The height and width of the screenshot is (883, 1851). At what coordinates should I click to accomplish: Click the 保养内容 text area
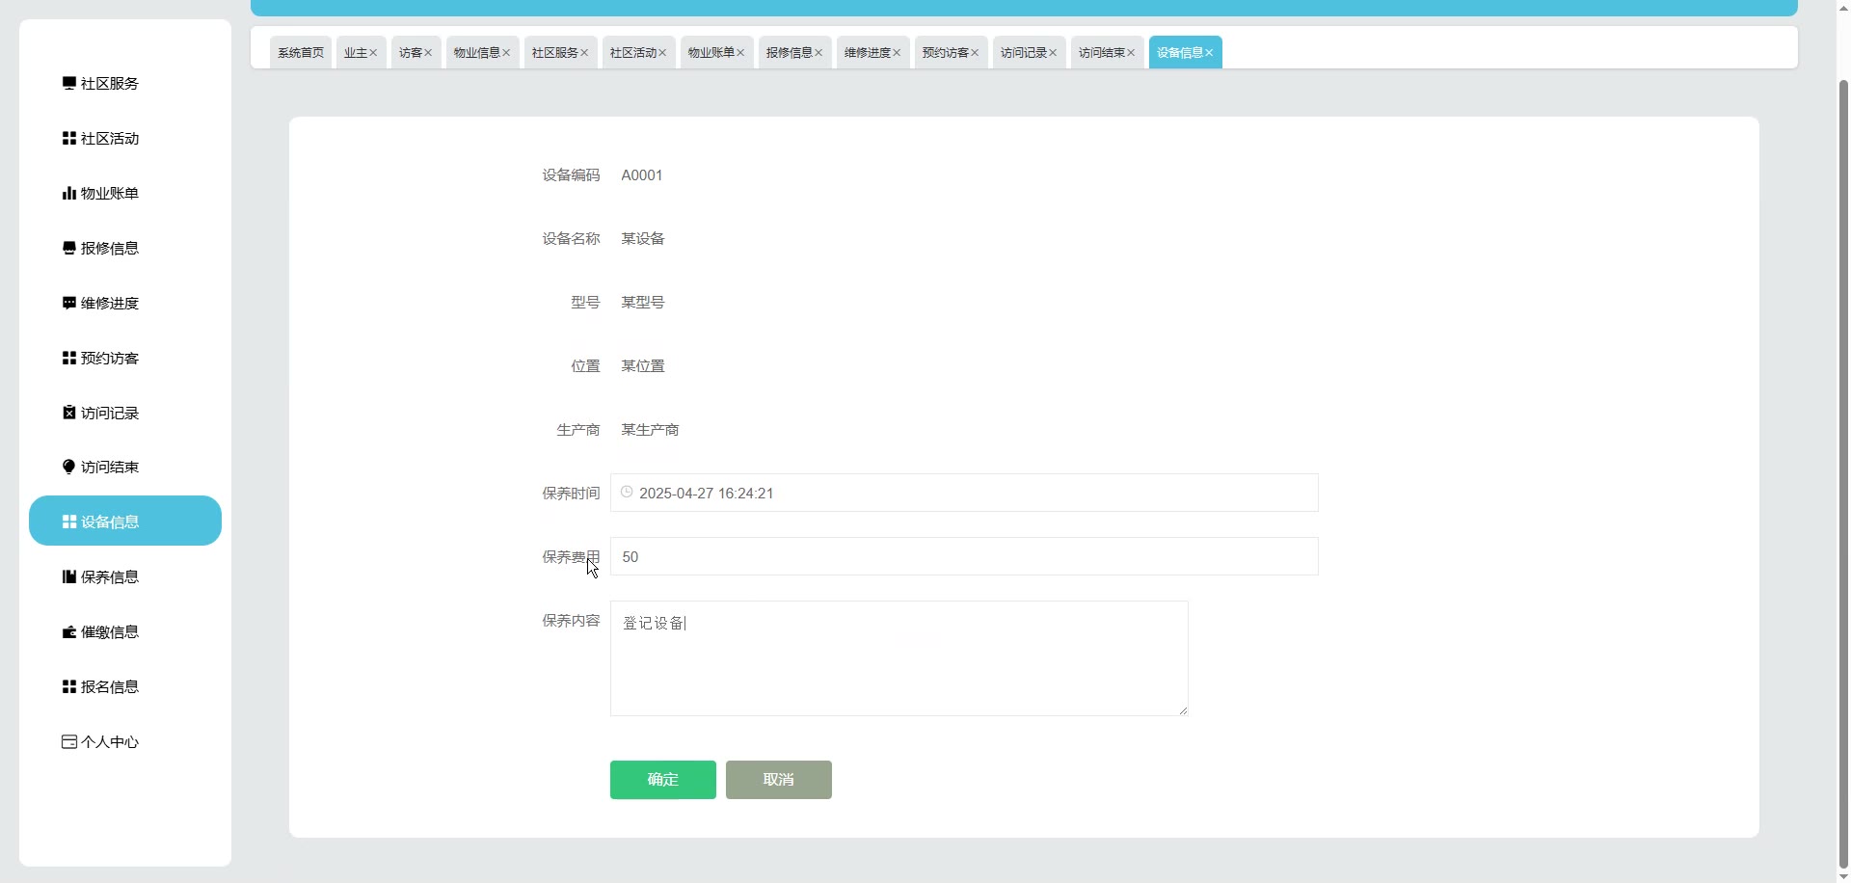point(899,659)
